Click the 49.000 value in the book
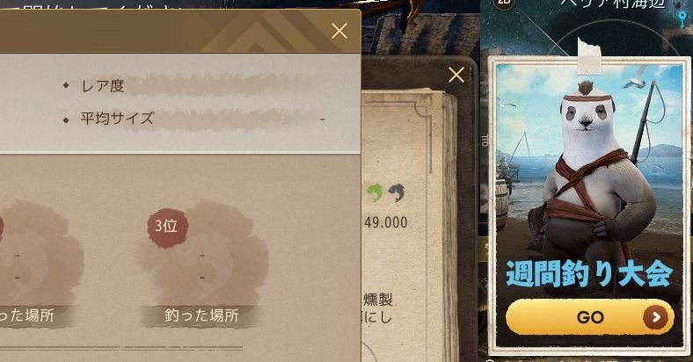Viewport: 693px width, 362px height. [386, 222]
